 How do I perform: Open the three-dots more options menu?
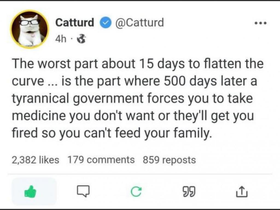pos(259,23)
